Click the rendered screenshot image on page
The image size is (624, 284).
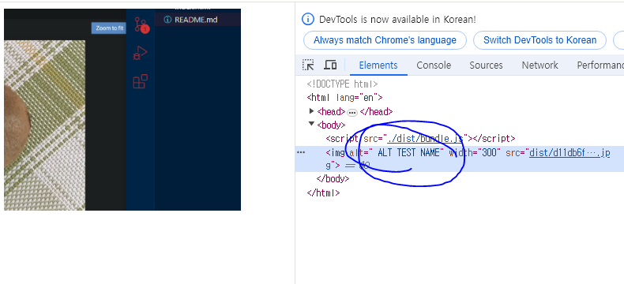[x=122, y=110]
